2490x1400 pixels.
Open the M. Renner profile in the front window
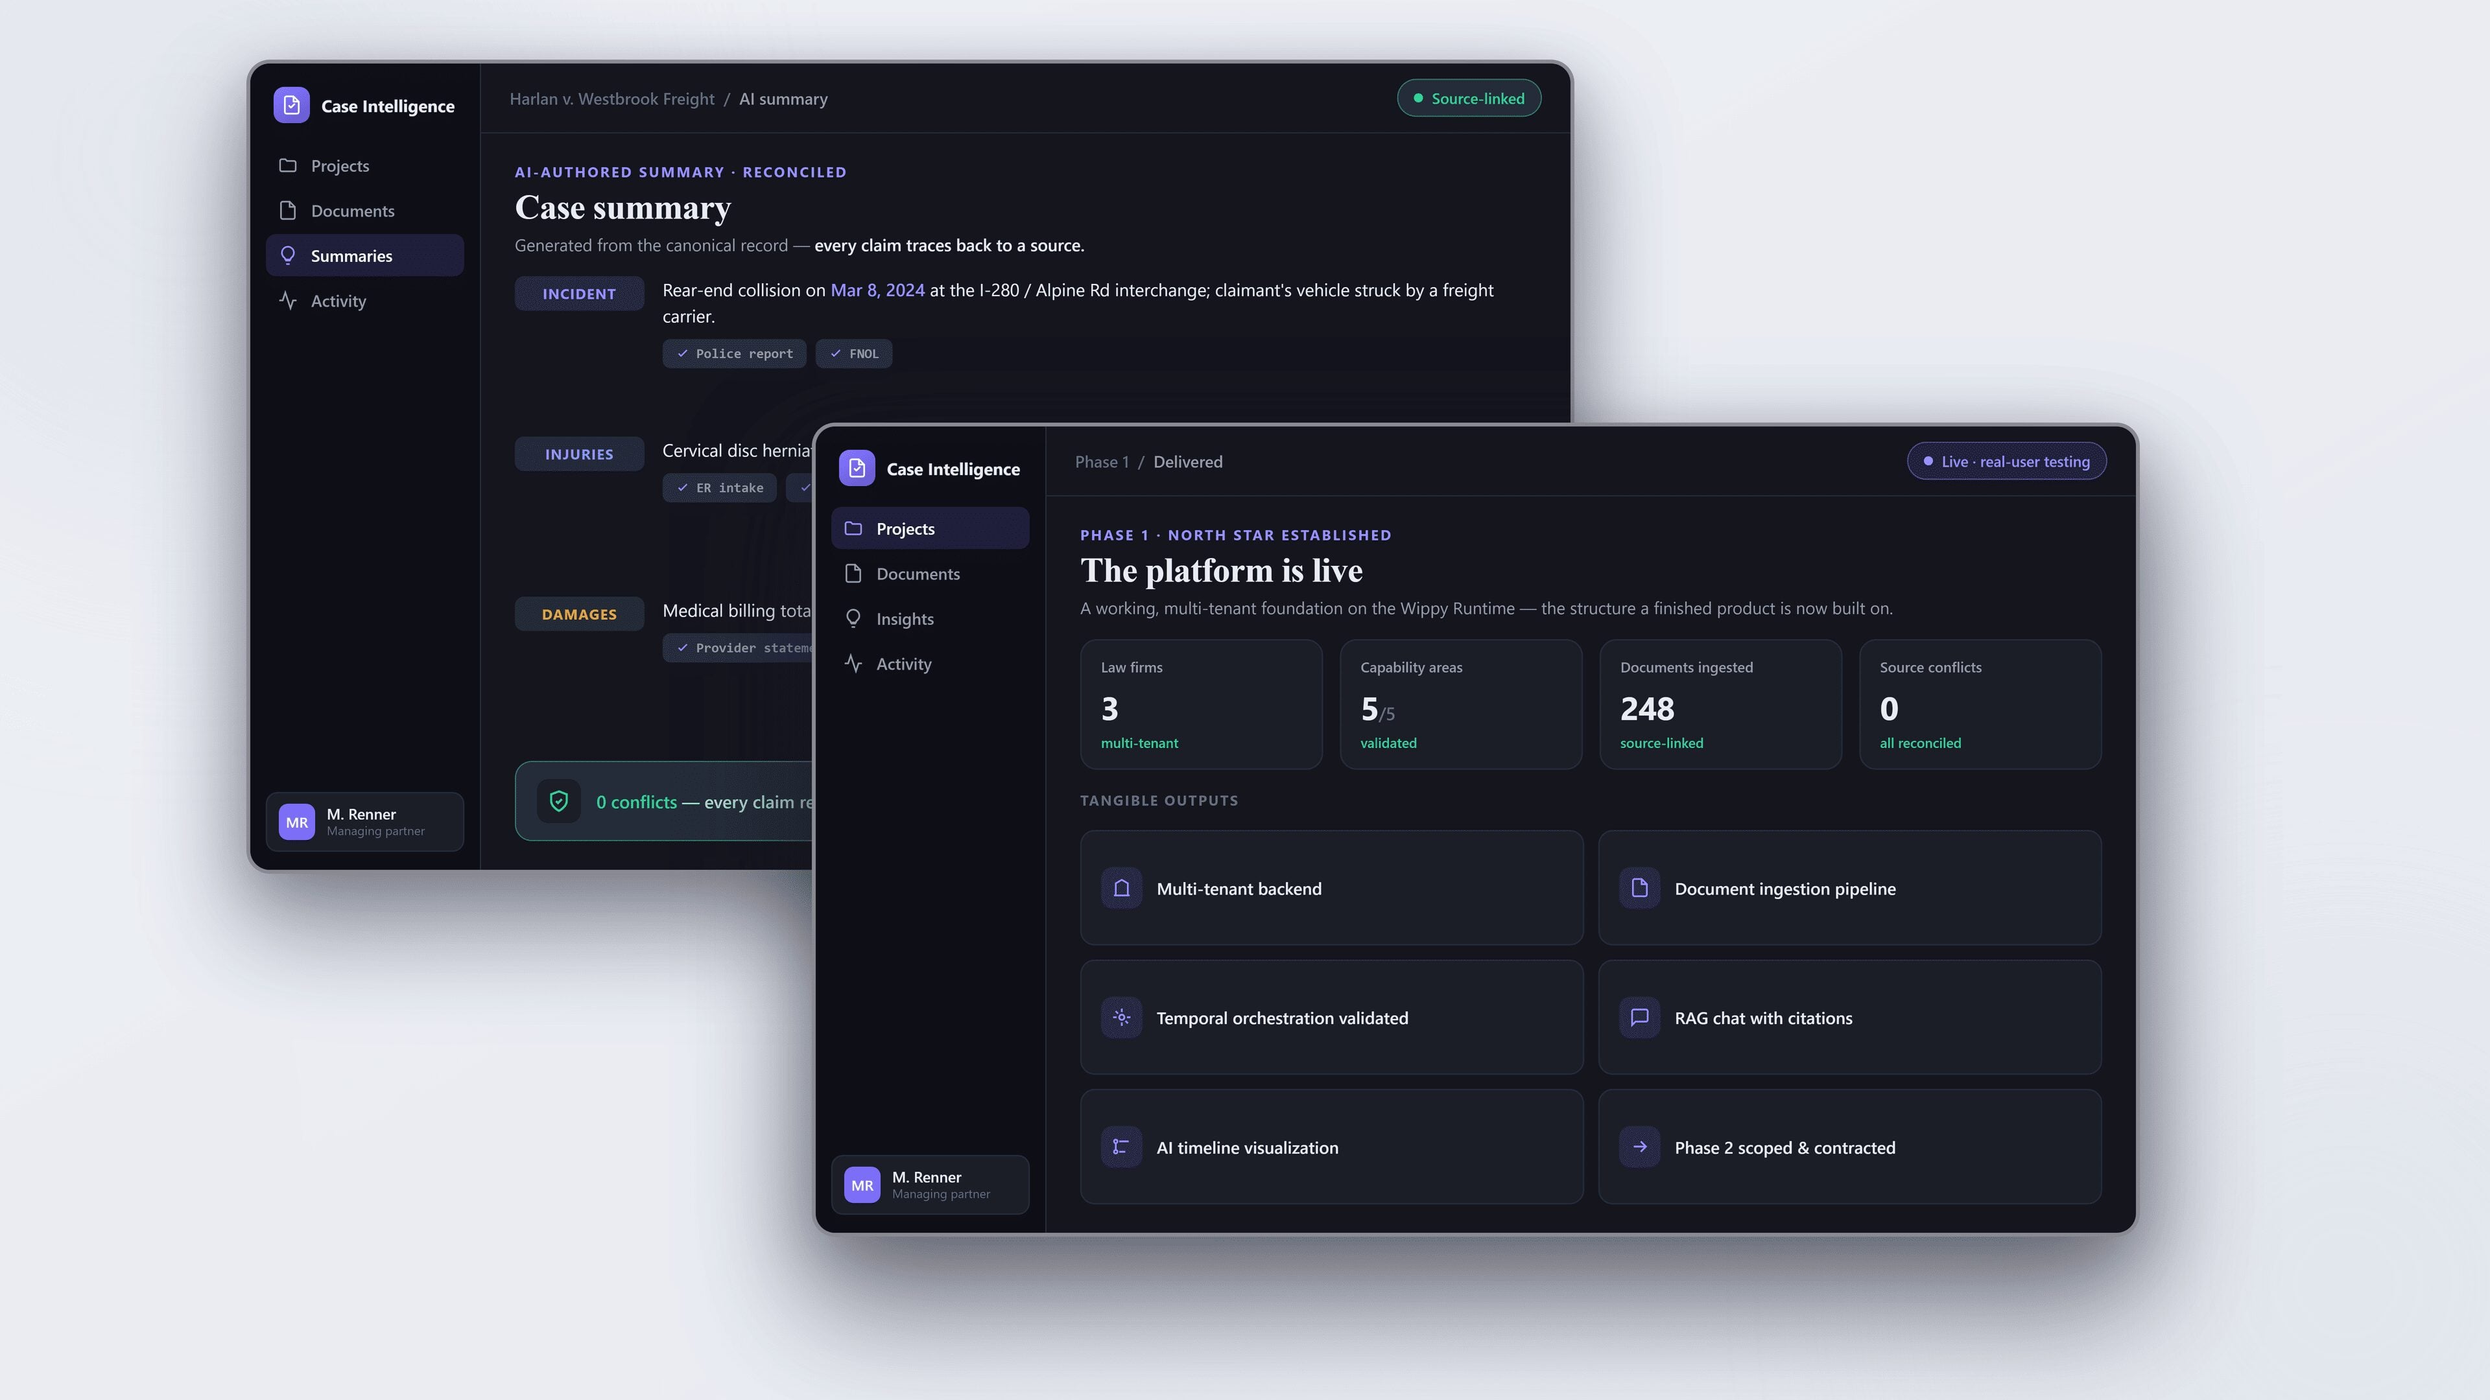coord(930,1185)
